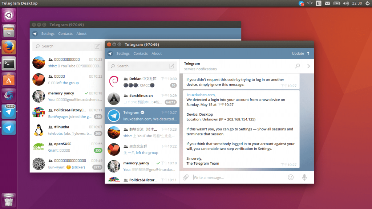Click the Telegram logo in the app menu bar

click(x=110, y=53)
